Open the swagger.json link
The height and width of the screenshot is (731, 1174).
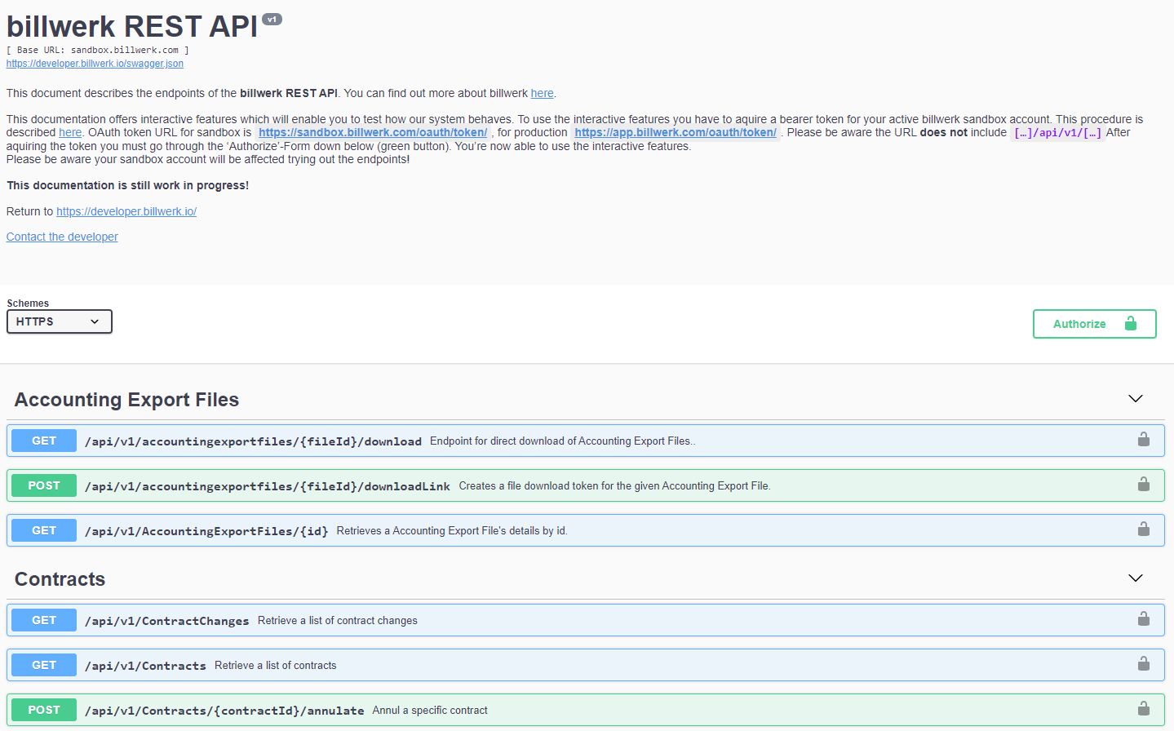(95, 64)
